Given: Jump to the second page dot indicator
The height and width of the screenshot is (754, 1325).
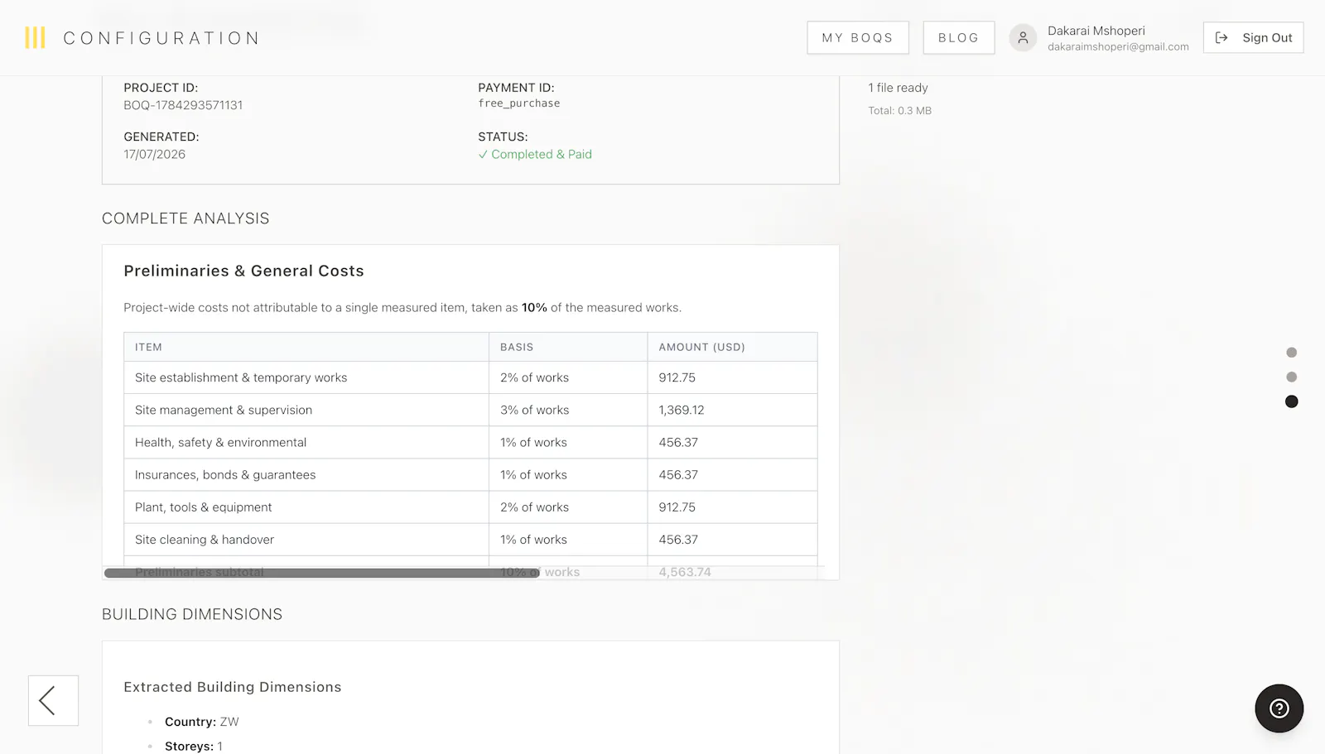Looking at the screenshot, I should (x=1292, y=377).
